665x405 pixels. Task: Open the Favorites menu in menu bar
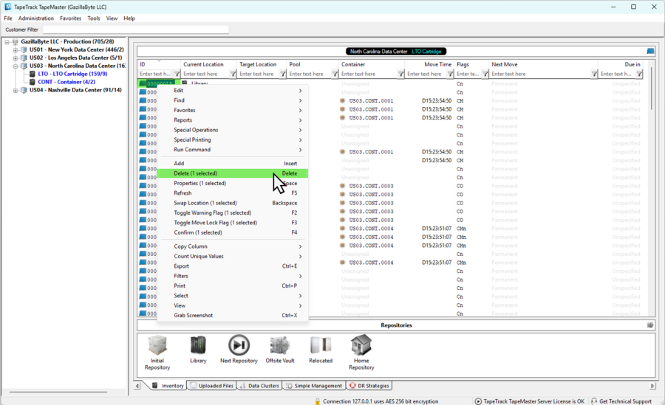[x=70, y=18]
